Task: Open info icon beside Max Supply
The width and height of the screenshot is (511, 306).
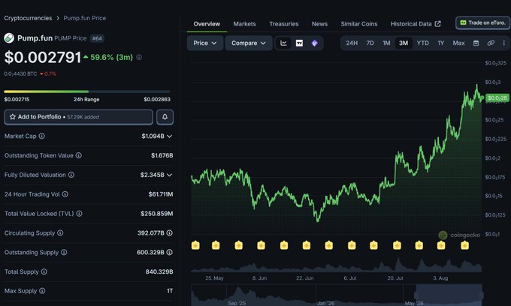Action: coord(42,291)
